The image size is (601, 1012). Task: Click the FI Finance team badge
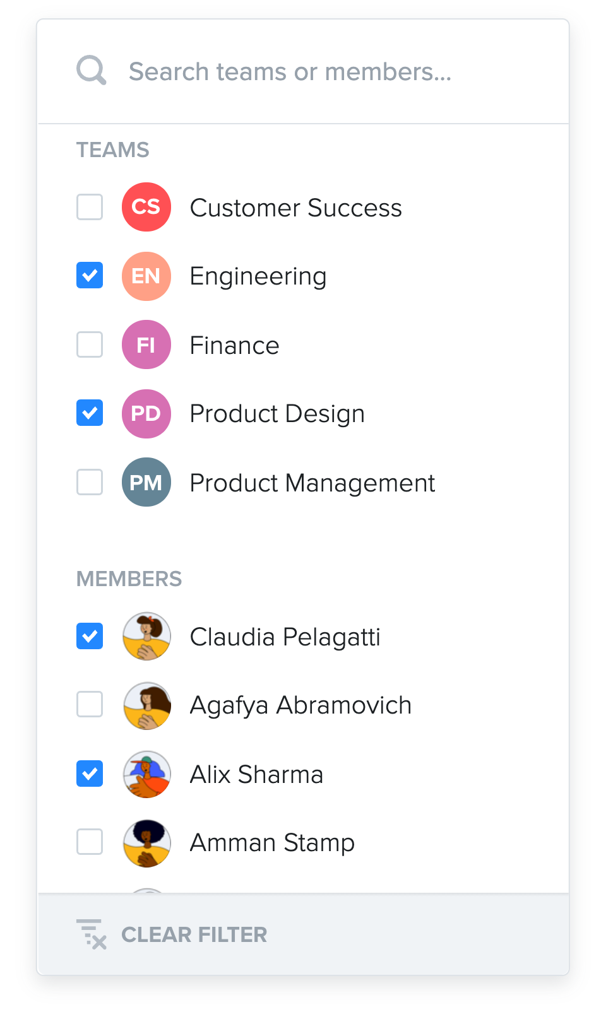pyautogui.click(x=146, y=344)
